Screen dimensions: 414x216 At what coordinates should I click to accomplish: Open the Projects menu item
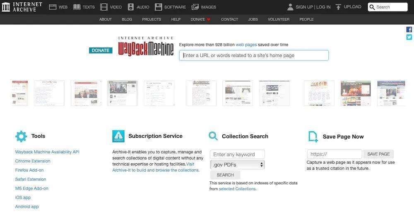[x=152, y=19]
